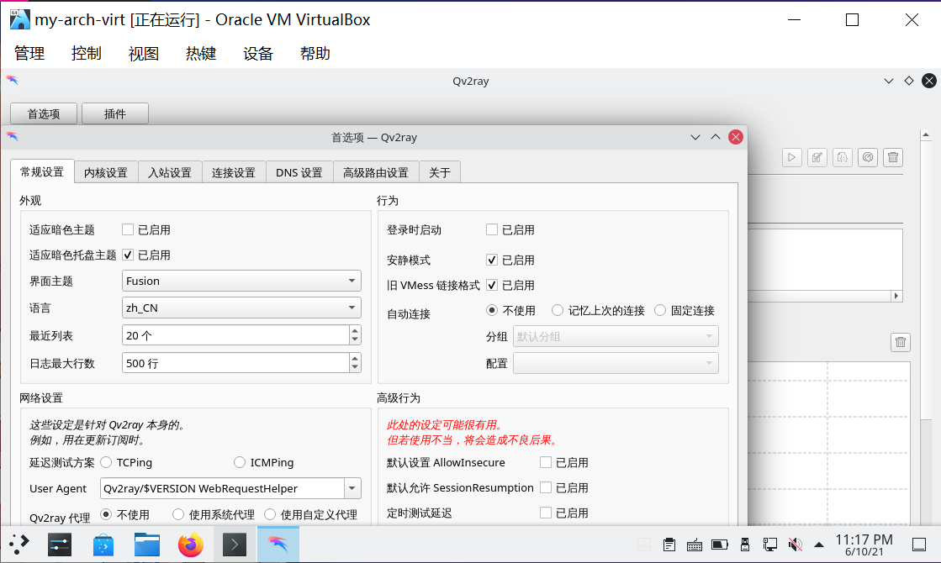Click the 插件 button

pyautogui.click(x=114, y=113)
